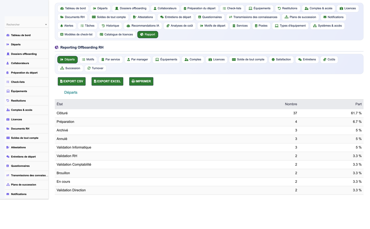Click Entretiens de départ sidebar icon
Viewport: 370px width, 229px height.
coord(8,157)
